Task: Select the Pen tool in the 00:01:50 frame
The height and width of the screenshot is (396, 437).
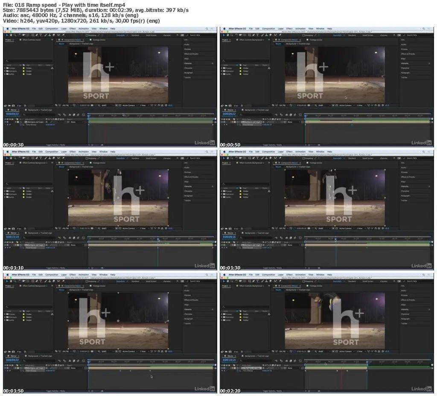Action: click(37, 282)
